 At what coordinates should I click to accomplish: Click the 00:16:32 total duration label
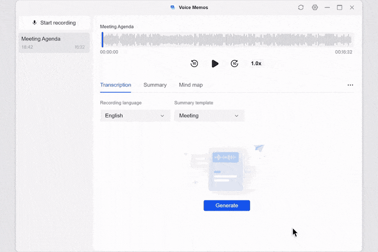344,52
